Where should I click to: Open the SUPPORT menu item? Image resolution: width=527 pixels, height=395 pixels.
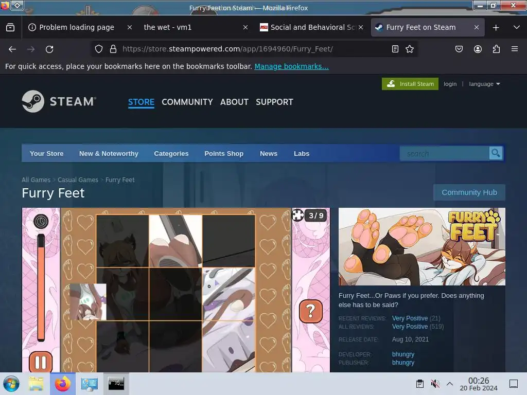click(274, 102)
